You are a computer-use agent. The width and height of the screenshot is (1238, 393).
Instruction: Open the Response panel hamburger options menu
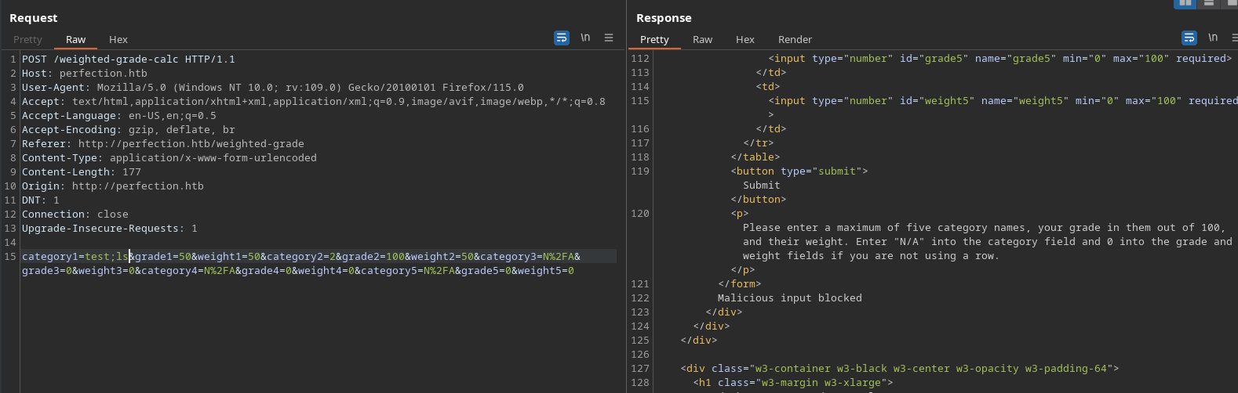tap(1234, 38)
